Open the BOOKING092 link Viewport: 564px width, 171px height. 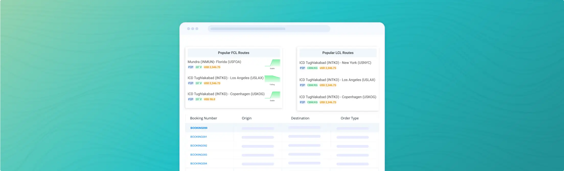tap(199, 146)
